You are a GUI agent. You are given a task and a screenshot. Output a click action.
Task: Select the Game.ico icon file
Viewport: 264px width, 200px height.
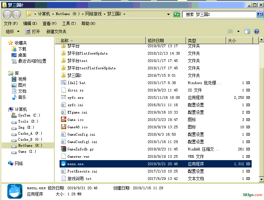[64, 119]
